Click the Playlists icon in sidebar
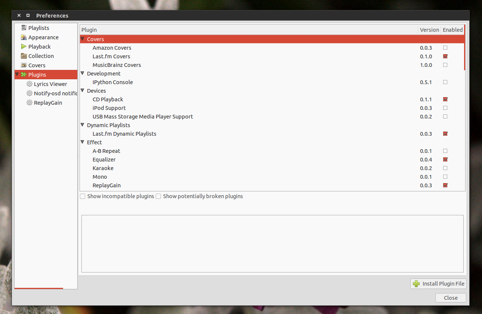Viewport: 482px width, 314px height. [x=24, y=28]
